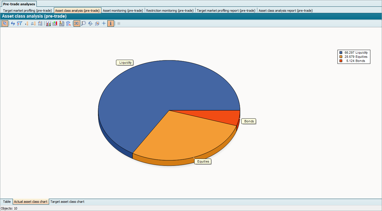Switch to the Table view tab
The height and width of the screenshot is (211, 382).
pyautogui.click(x=7, y=202)
